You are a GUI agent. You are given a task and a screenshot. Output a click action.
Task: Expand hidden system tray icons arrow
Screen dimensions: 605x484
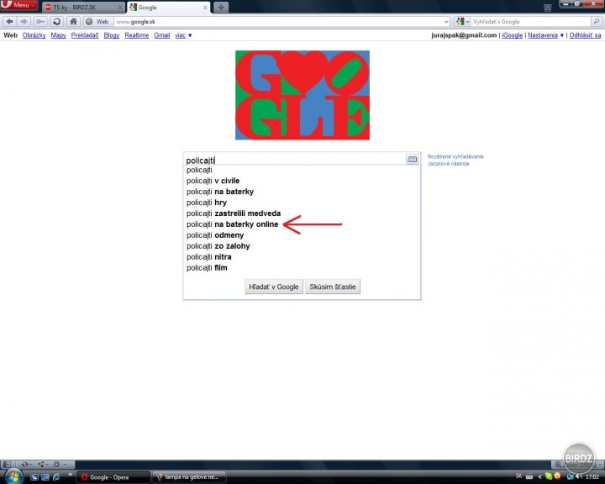point(539,476)
